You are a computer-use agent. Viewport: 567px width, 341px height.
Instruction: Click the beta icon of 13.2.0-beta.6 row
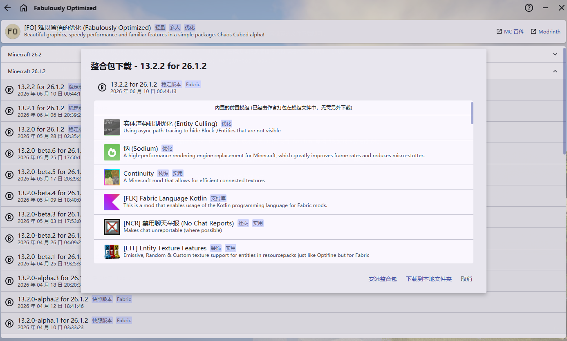[x=9, y=154]
